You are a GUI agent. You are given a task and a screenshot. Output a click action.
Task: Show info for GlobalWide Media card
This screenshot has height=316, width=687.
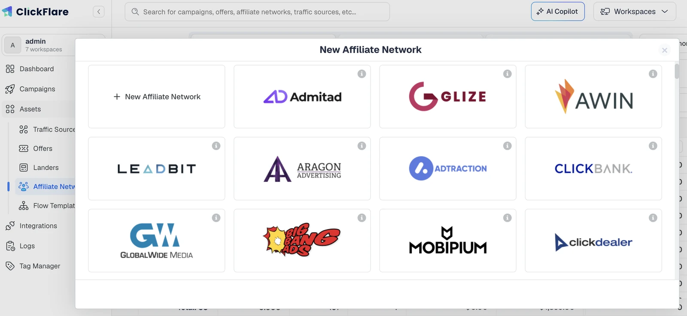coord(216,218)
